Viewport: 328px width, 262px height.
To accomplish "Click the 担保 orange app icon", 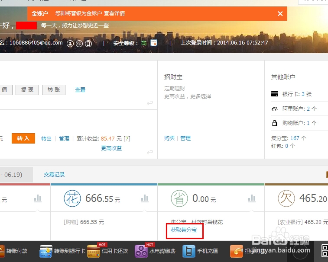I will point(237,251).
